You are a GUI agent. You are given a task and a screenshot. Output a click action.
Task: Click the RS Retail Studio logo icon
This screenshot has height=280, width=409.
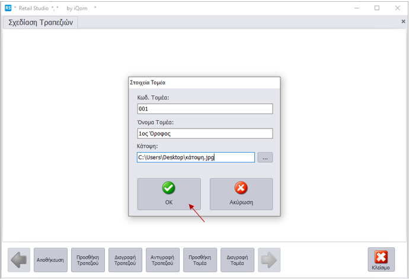pos(8,8)
